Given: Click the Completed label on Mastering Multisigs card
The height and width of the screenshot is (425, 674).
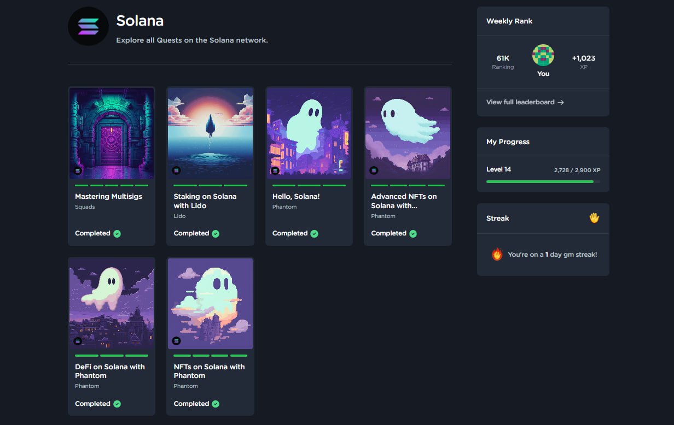Looking at the screenshot, I should [92, 233].
